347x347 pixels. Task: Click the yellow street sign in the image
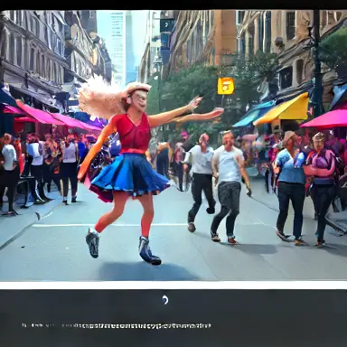pyautogui.click(x=226, y=86)
